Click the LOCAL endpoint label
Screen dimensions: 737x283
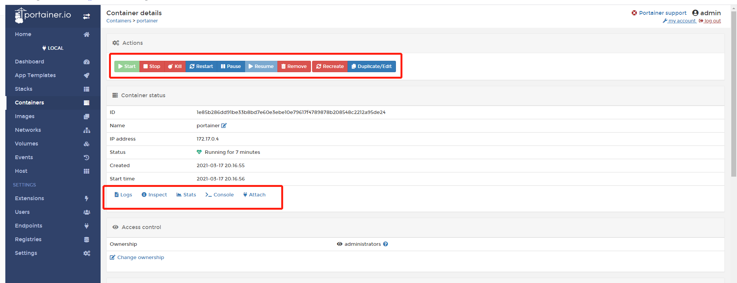tap(53, 48)
